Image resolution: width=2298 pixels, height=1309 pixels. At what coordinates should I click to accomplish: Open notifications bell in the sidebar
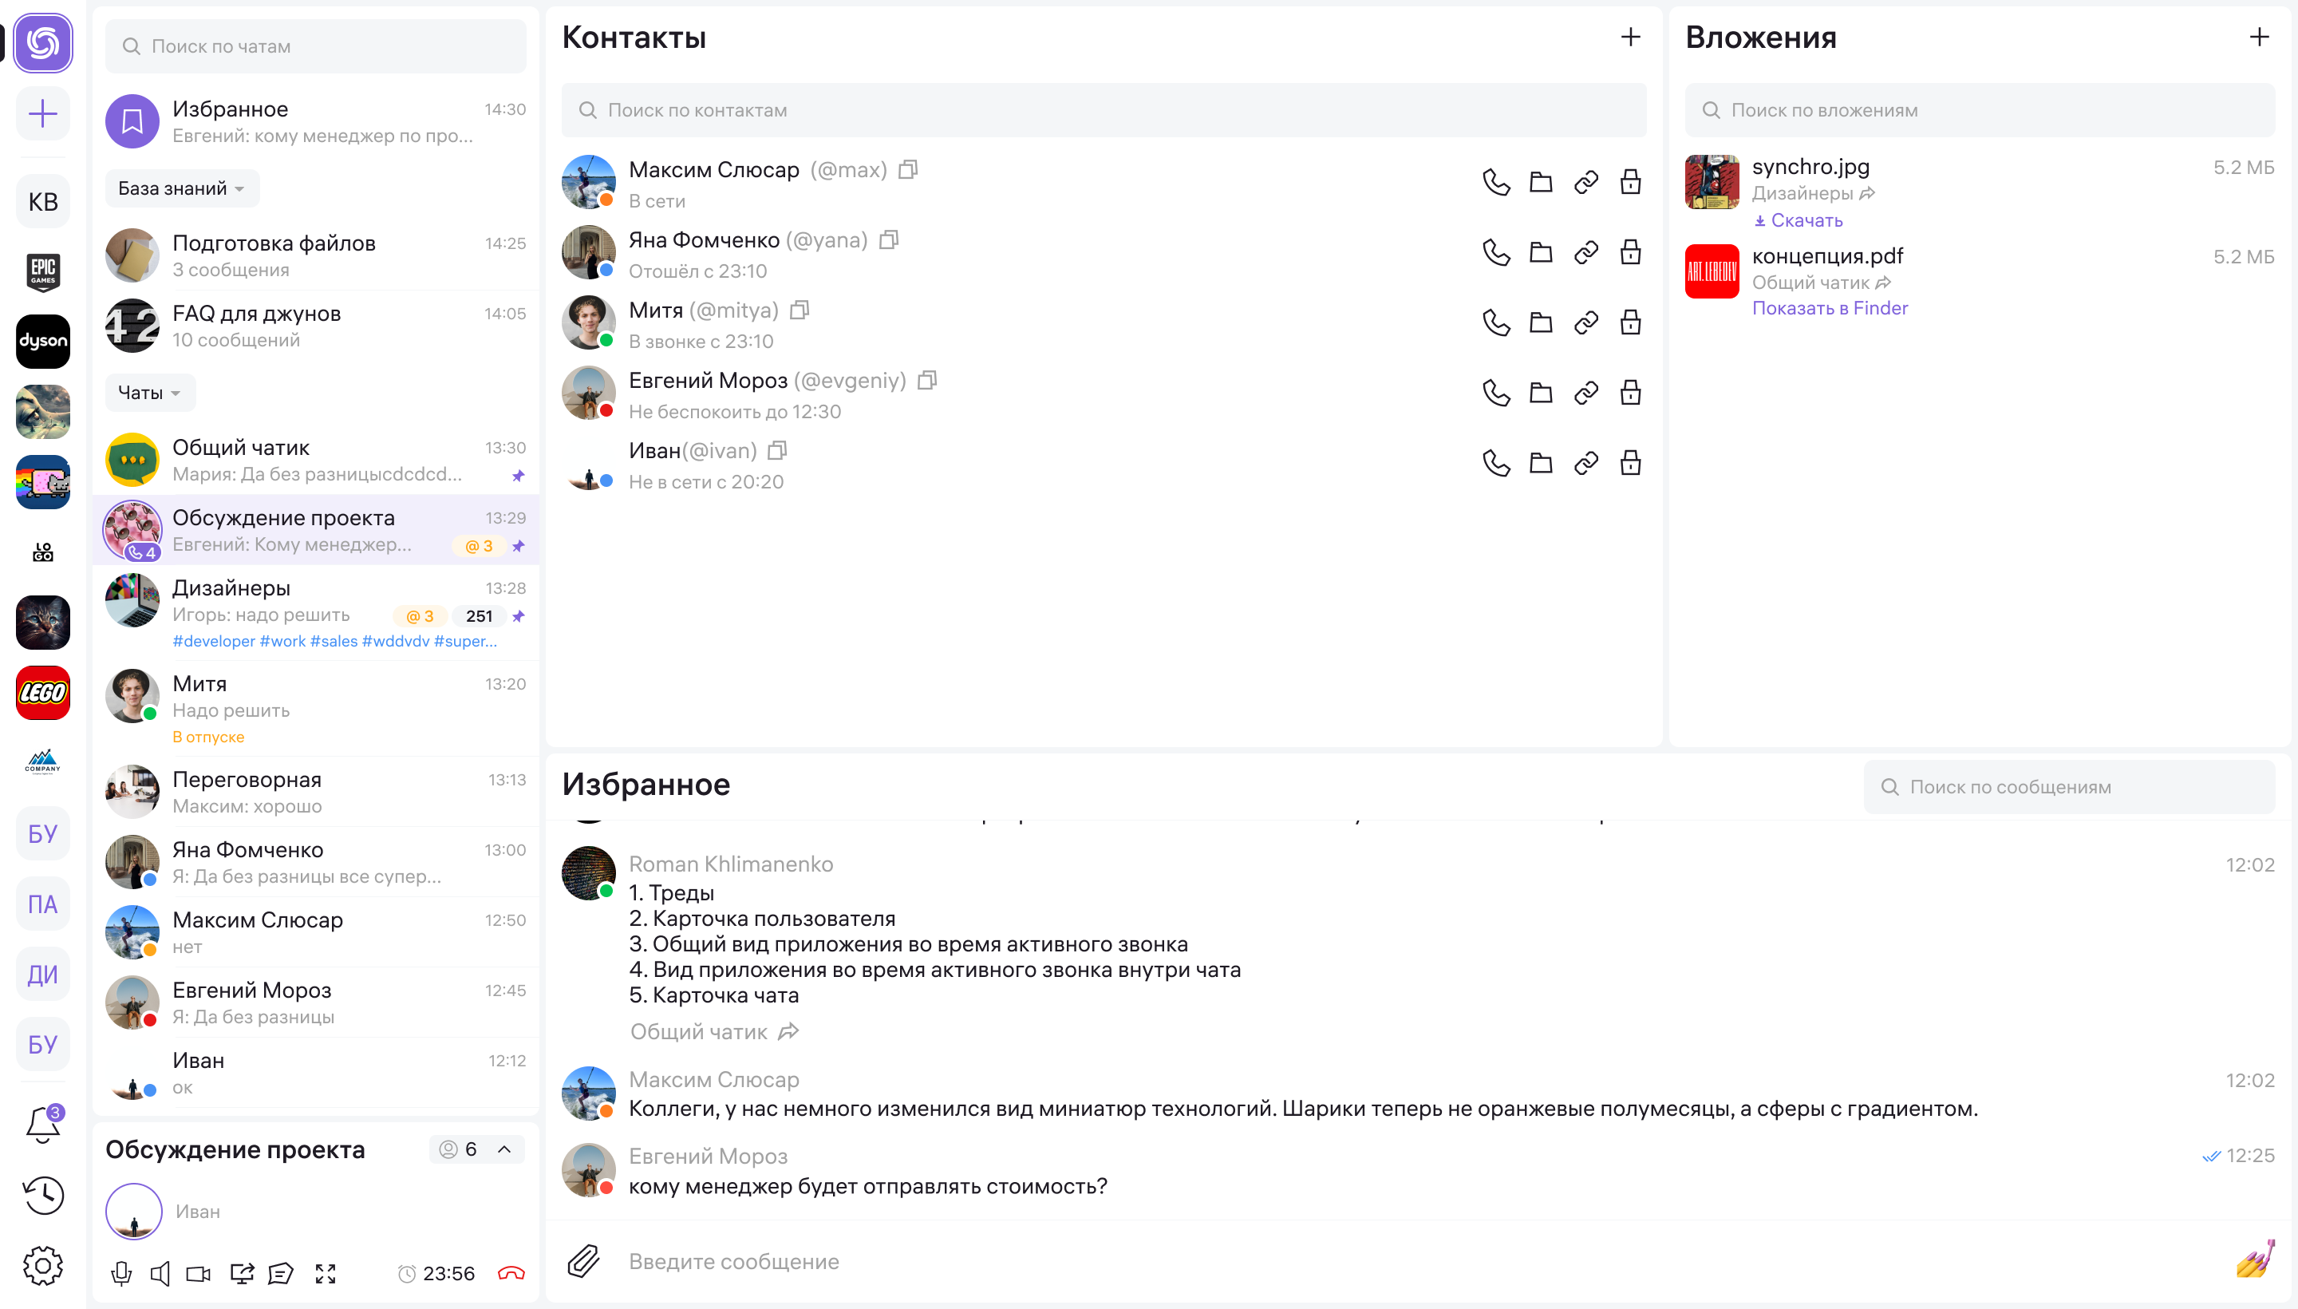coord(42,1125)
